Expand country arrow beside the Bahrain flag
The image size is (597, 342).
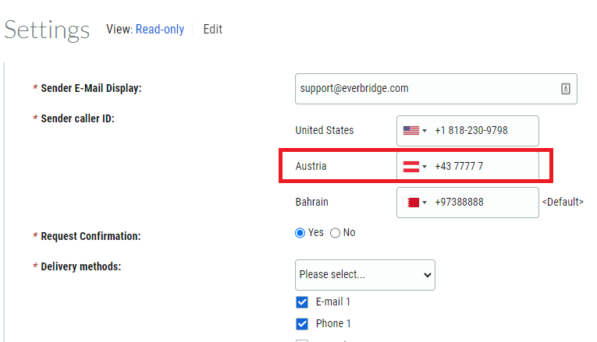tap(425, 203)
